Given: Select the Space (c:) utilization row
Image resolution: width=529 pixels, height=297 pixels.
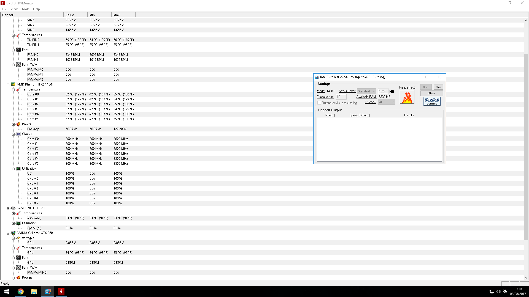Looking at the screenshot, I should pos(262,228).
